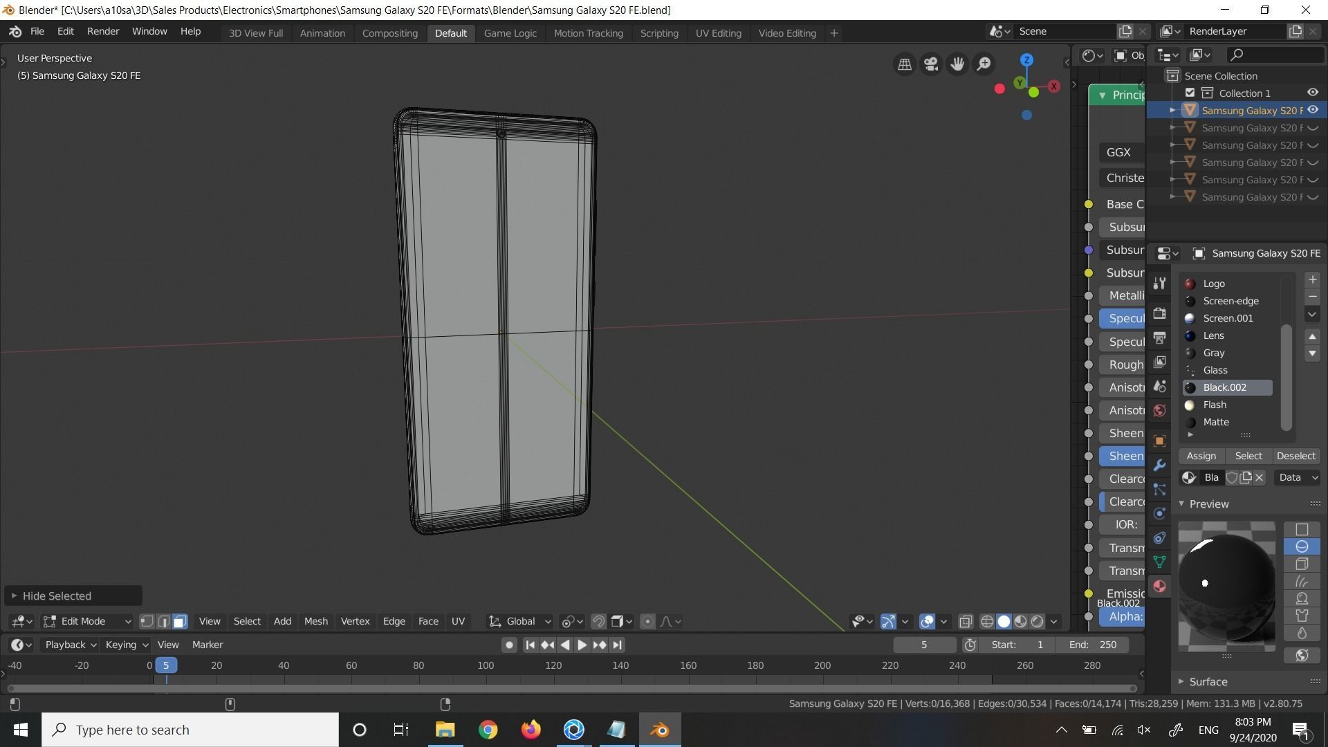
Task: Open Global transform orientation dropdown
Action: [x=520, y=621]
